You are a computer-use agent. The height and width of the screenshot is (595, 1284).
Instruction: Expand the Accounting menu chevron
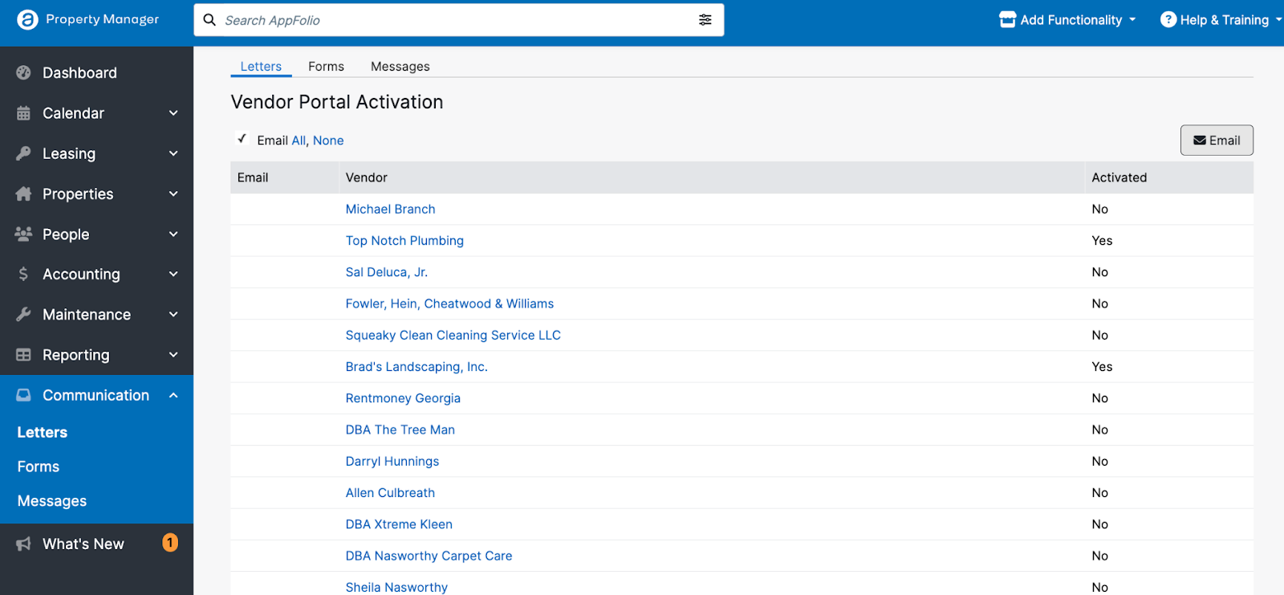coord(173,274)
